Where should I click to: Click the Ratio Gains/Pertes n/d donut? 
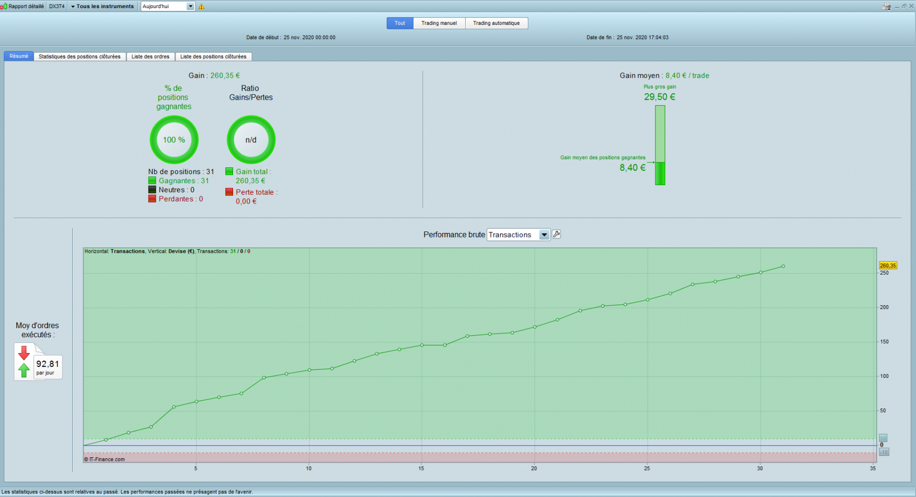click(251, 140)
